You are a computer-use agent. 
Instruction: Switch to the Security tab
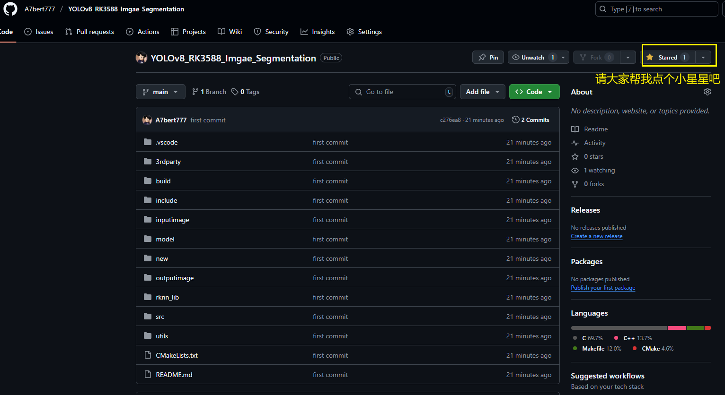point(271,32)
